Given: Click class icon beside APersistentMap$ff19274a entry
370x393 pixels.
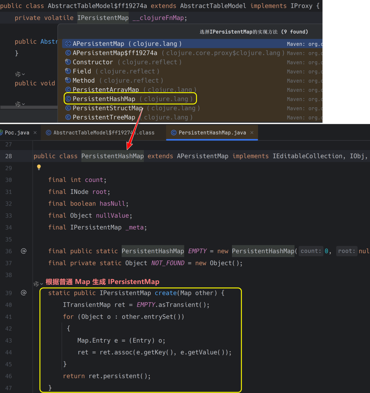Looking at the screenshot, I should (68, 53).
